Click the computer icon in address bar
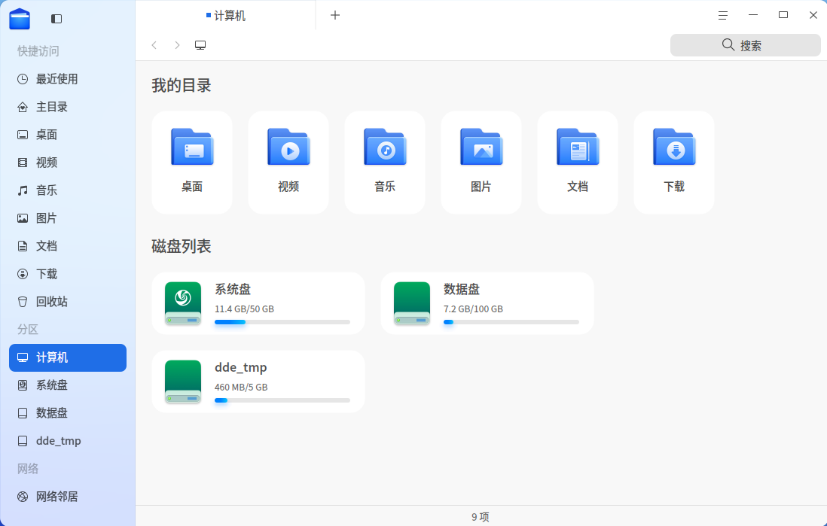The width and height of the screenshot is (827, 526). (200, 45)
